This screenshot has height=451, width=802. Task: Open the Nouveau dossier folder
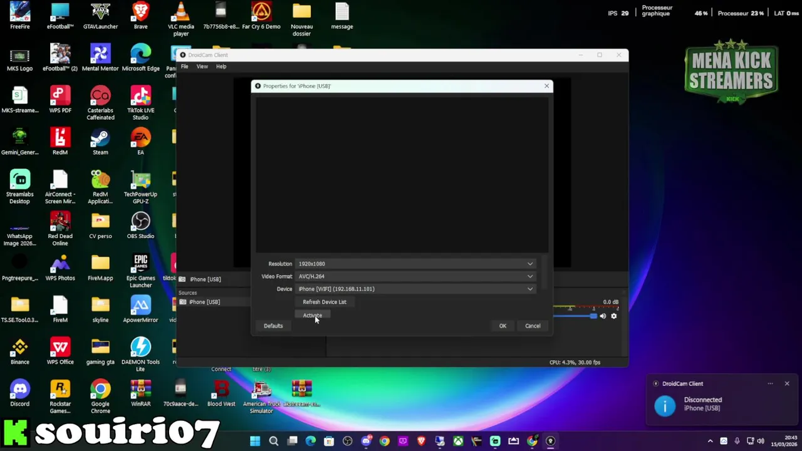pyautogui.click(x=301, y=19)
